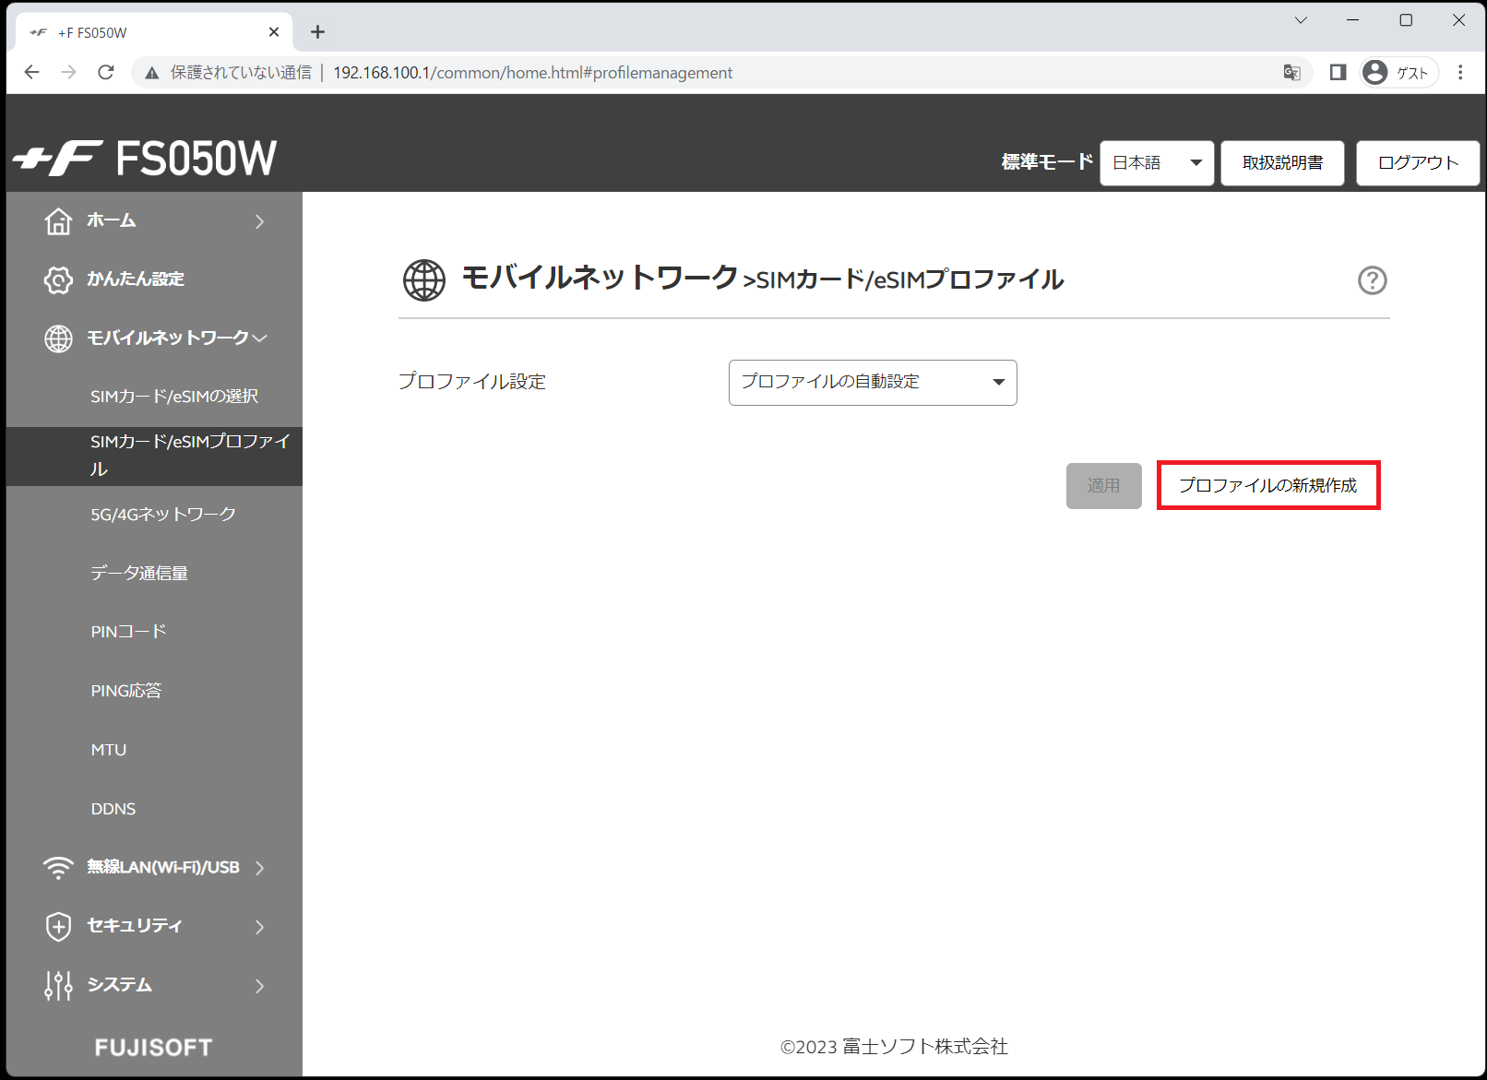Expand the 無線LAN(Wi-Fi)/USB chevron
This screenshot has width=1487, height=1080.
tap(260, 868)
